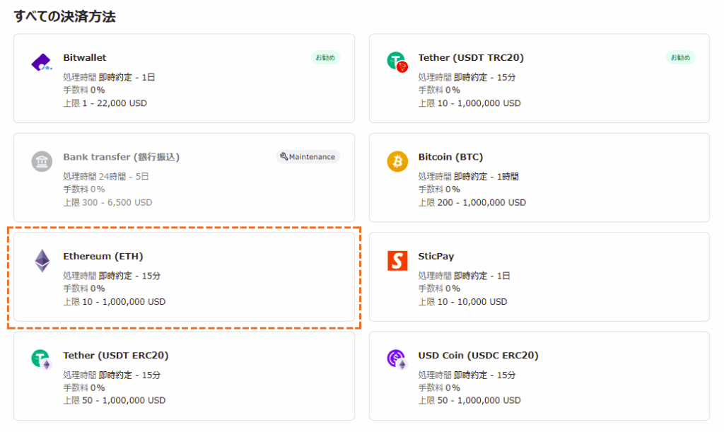Click the orange Bitcoin coin icon
Viewport: 724px width, 432px height.
397,161
